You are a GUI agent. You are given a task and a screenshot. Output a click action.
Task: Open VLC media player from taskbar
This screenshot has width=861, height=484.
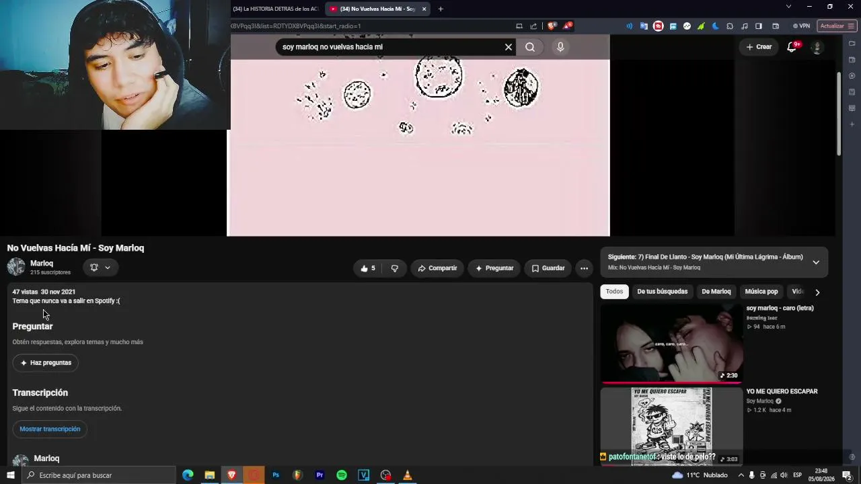pos(407,475)
